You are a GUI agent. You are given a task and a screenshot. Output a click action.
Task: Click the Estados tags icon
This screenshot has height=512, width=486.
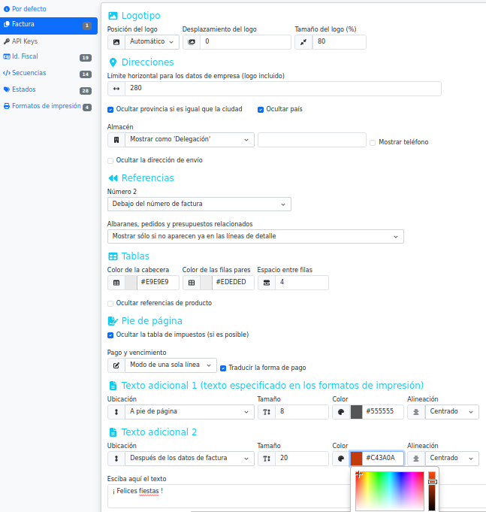click(x=7, y=89)
